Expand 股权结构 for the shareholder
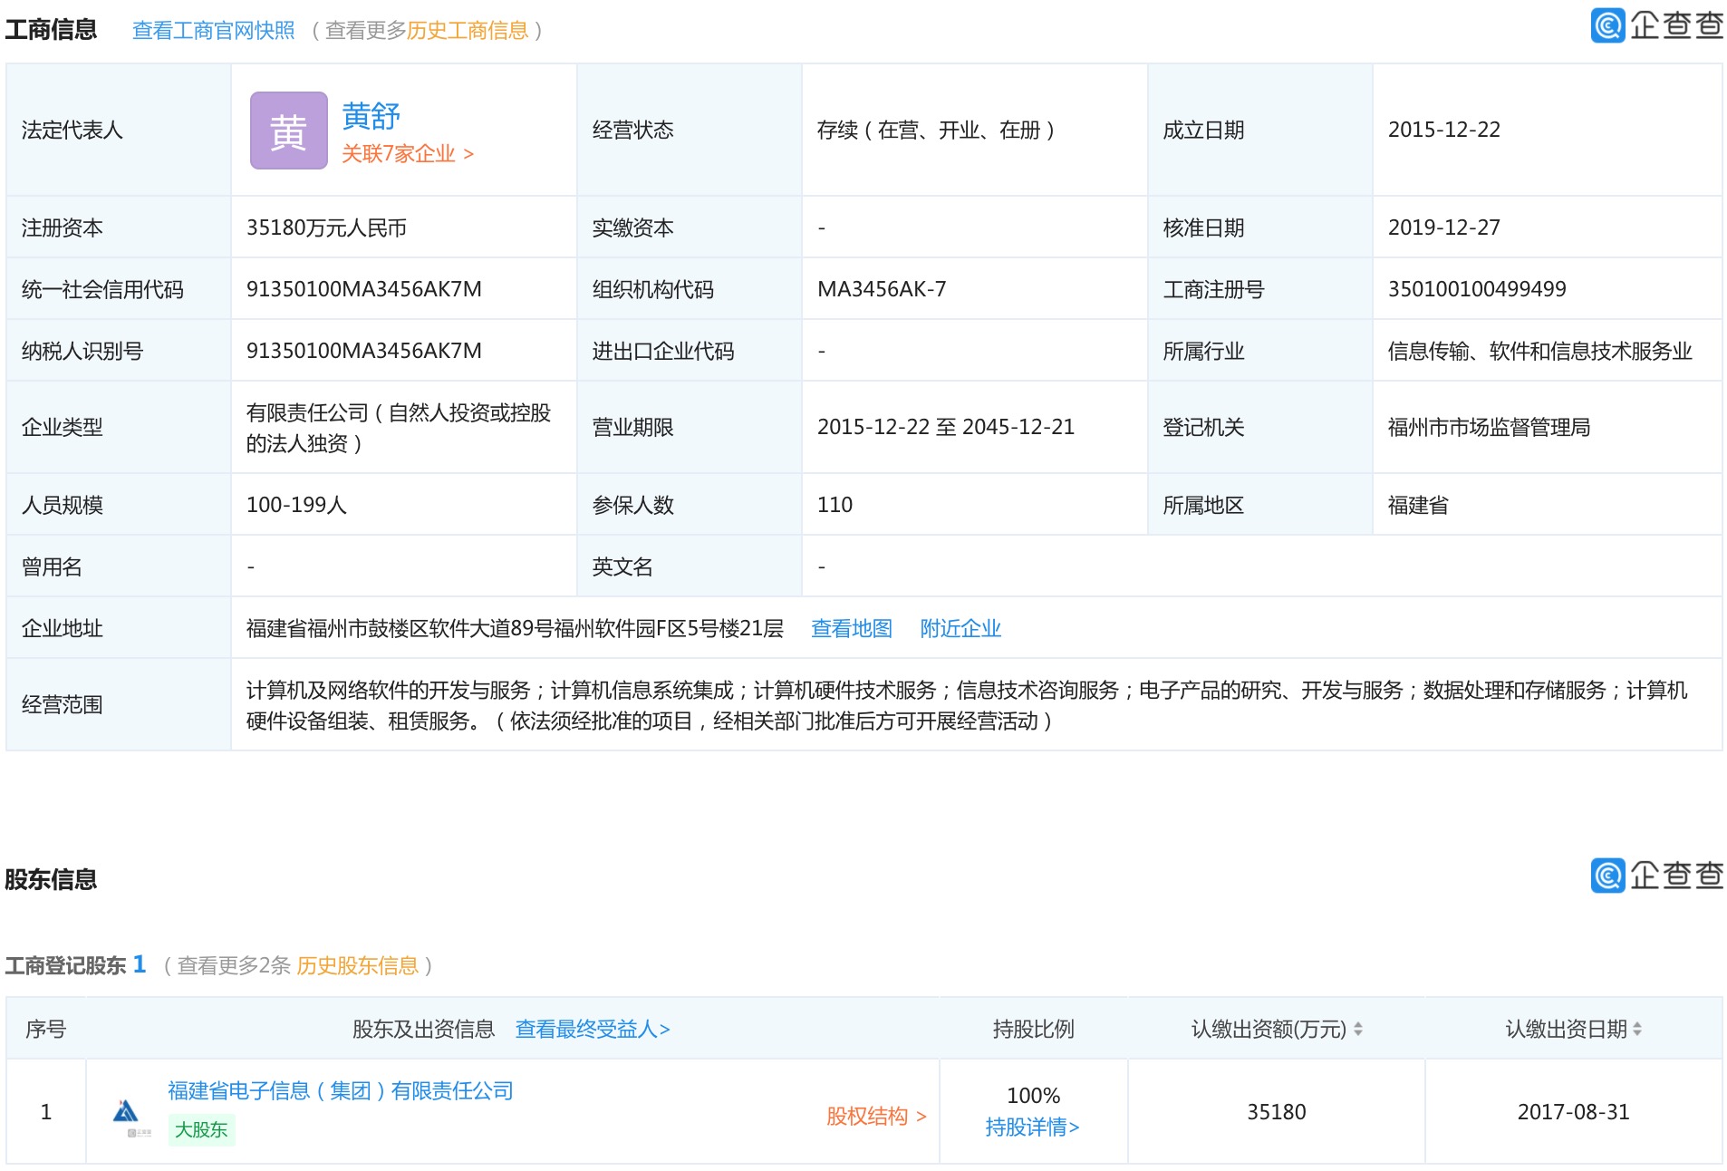The height and width of the screenshot is (1171, 1727). 875,1117
